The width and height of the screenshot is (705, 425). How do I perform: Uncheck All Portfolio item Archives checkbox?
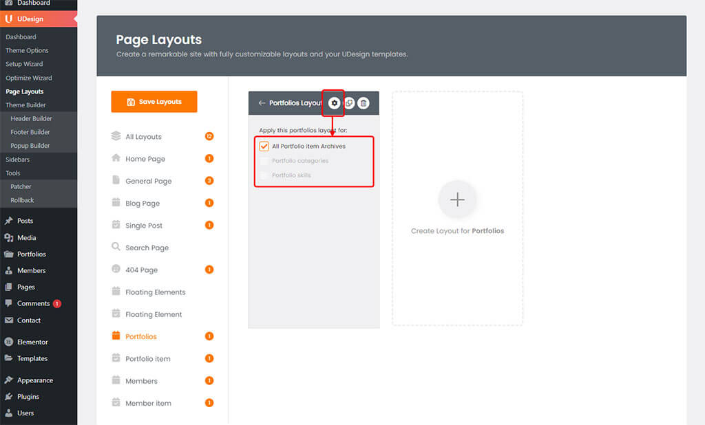pyautogui.click(x=264, y=146)
